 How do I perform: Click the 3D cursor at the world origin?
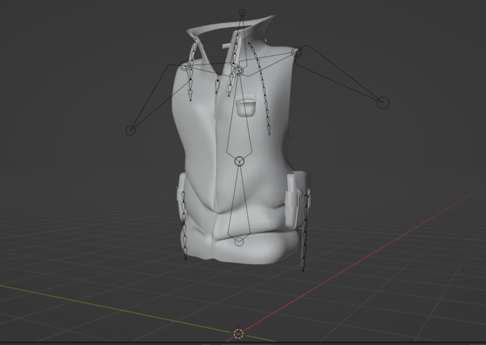238,334
